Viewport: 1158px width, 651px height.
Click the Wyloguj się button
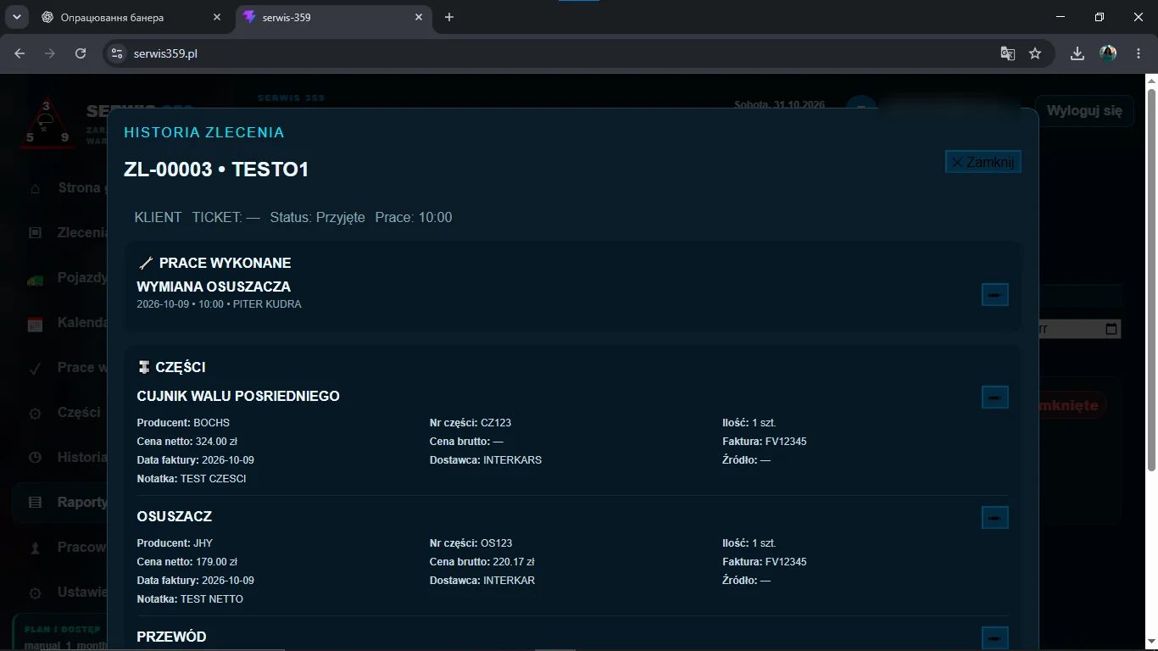[1084, 111]
